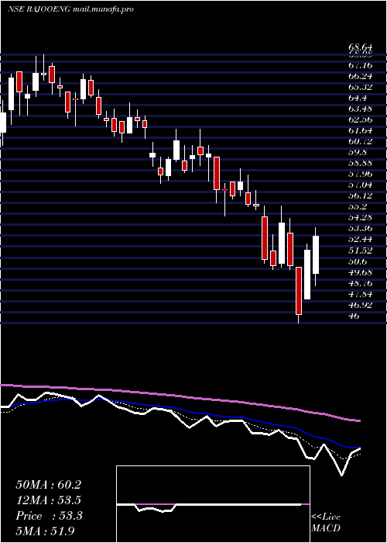Select the 61.64 price axis label
Viewport: 387px width, 543px height.
point(361,130)
